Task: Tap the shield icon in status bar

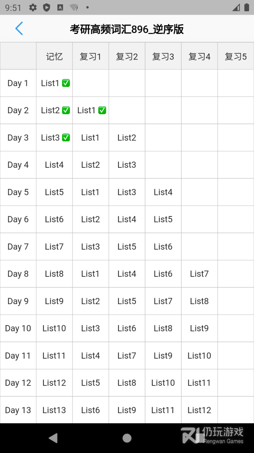Action: click(x=46, y=8)
